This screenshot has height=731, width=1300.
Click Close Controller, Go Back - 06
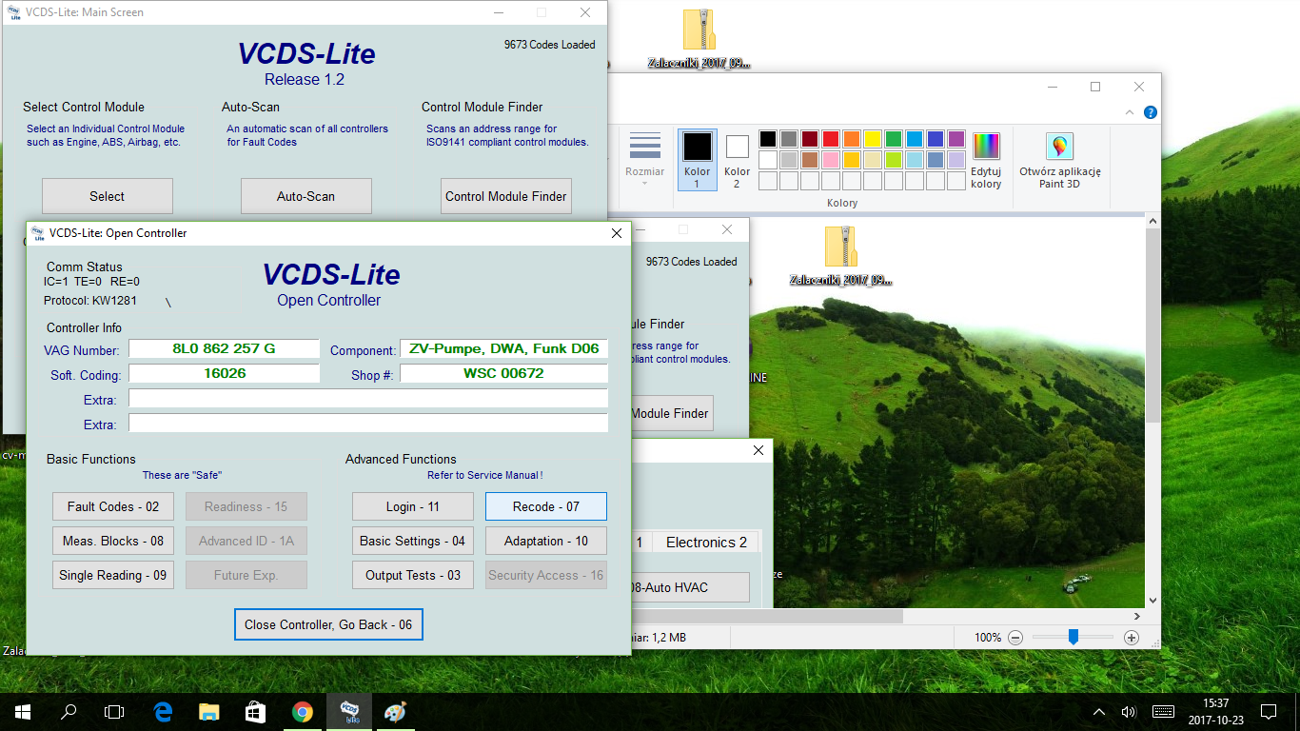328,624
